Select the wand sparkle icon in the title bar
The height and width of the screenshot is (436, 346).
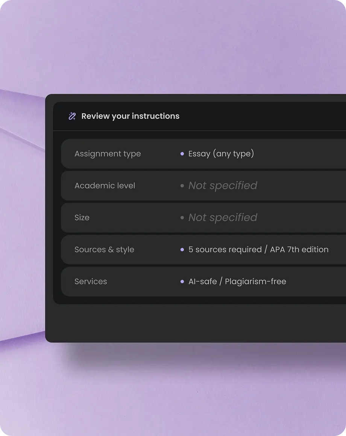tap(72, 116)
